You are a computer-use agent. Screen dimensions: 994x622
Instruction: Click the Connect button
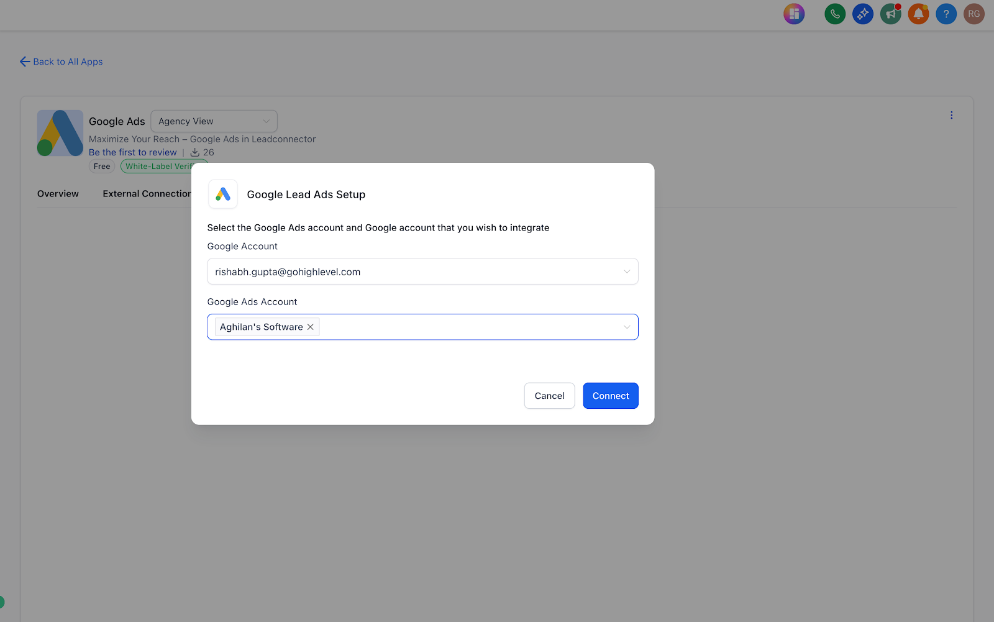click(611, 396)
